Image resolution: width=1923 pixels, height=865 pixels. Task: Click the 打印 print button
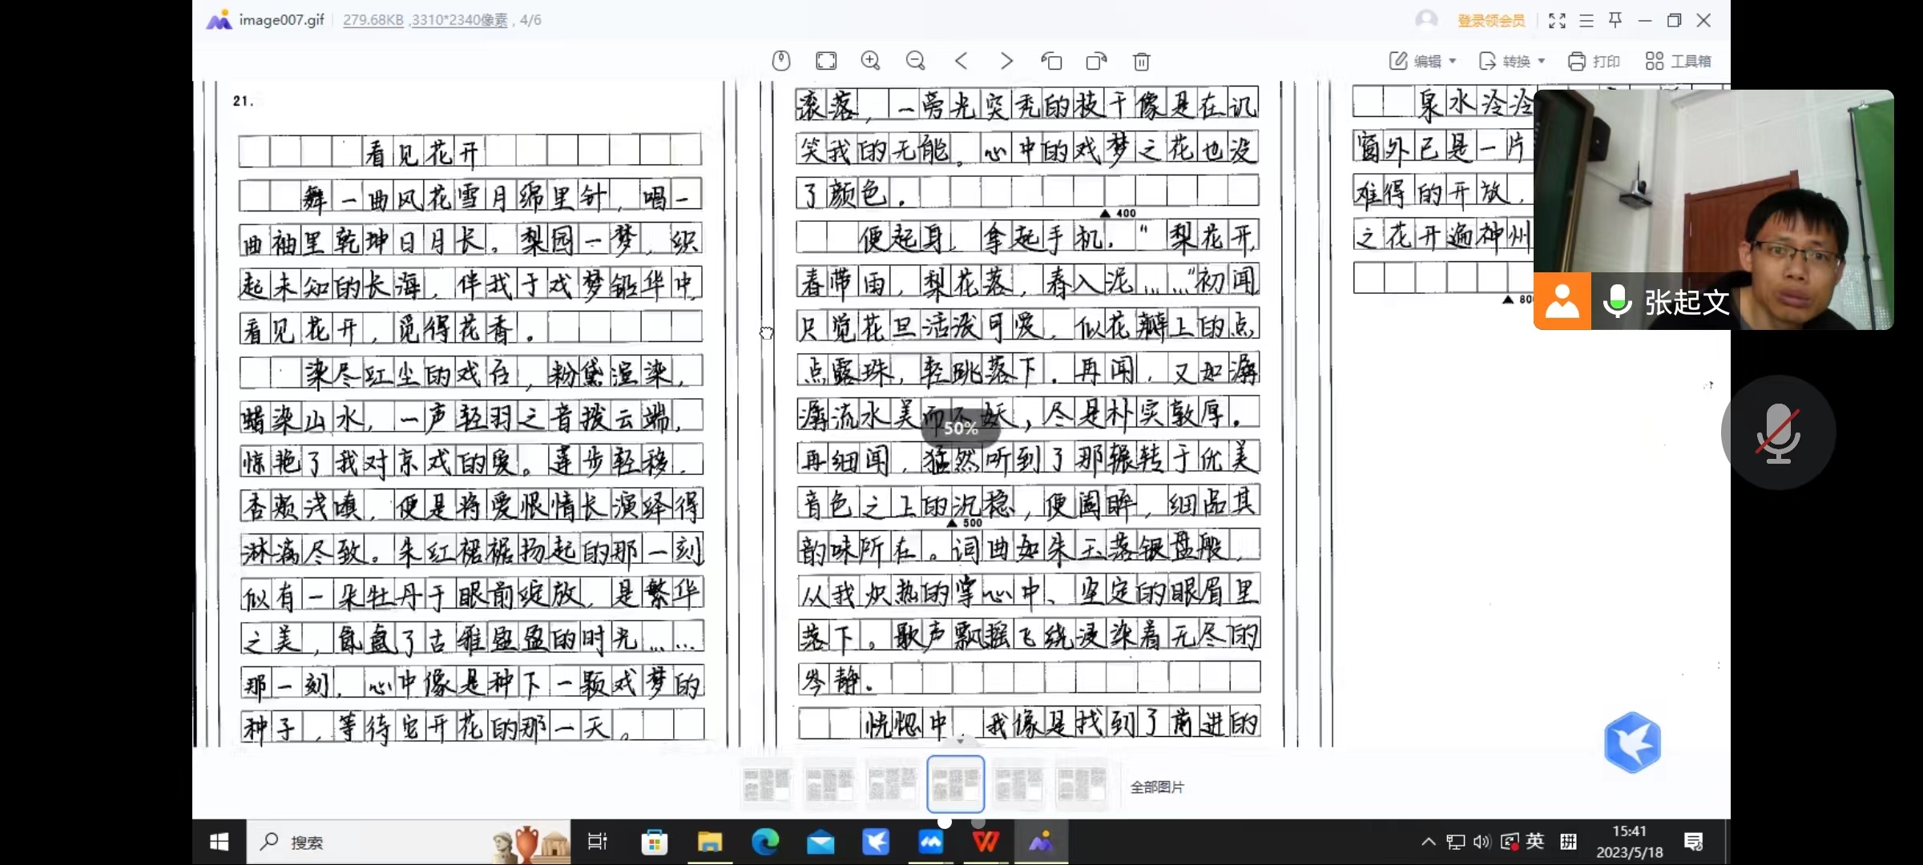[x=1594, y=61]
